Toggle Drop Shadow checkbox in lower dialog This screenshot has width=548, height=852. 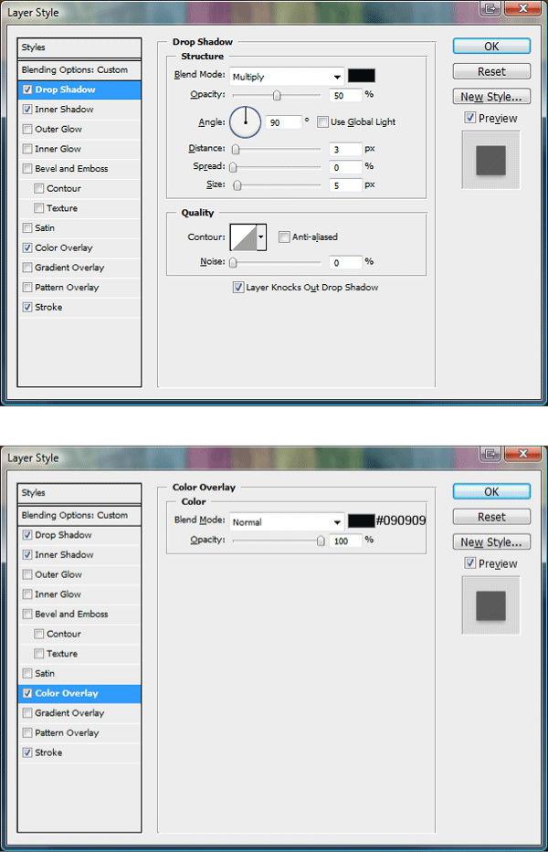coord(27,535)
